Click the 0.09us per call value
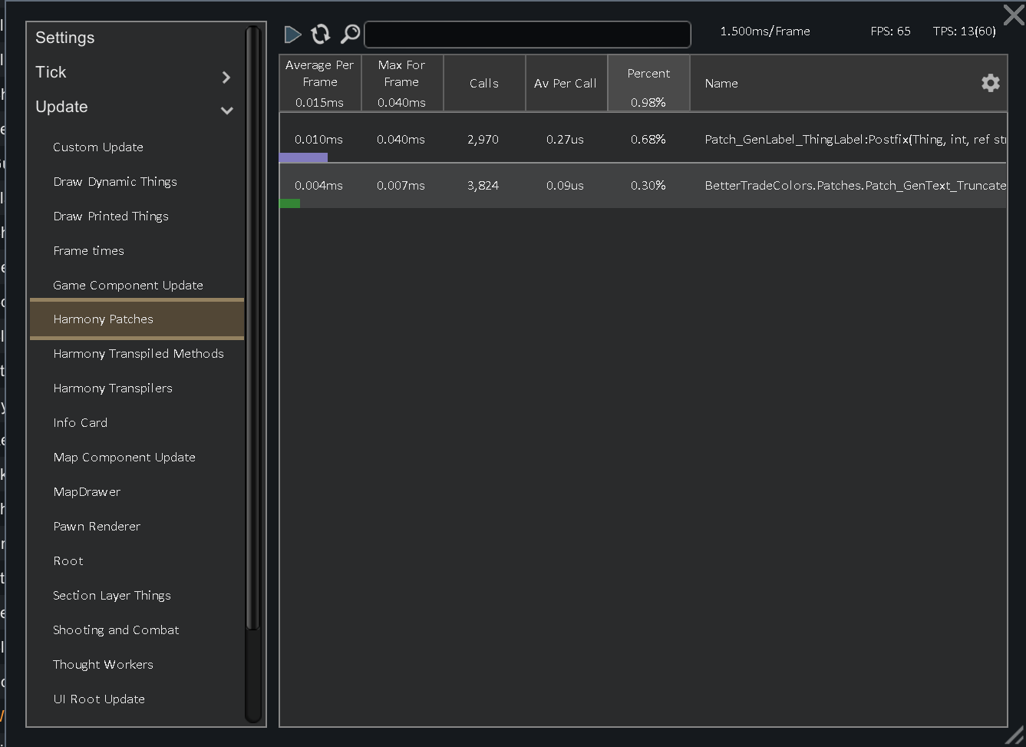Screen dimensions: 1026x747 566,186
